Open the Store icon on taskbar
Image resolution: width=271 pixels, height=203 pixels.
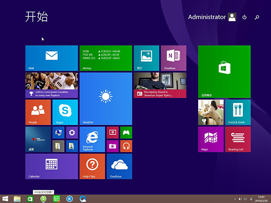coord(30,199)
